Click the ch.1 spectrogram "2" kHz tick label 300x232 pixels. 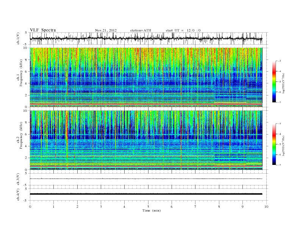coord(27,95)
